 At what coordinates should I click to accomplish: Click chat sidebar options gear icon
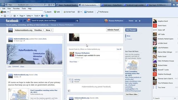(175, 98)
